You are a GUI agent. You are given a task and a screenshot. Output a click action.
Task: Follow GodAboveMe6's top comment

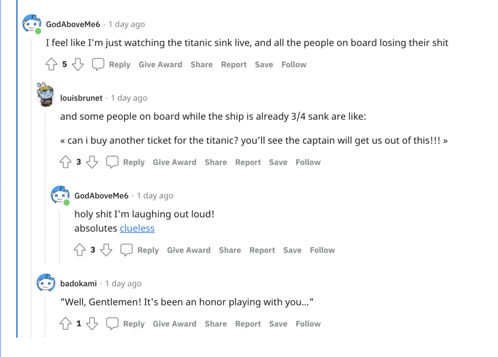294,65
